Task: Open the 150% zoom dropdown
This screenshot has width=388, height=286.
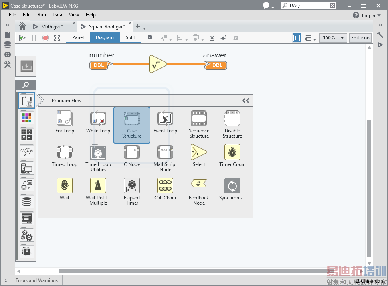Action: point(333,38)
